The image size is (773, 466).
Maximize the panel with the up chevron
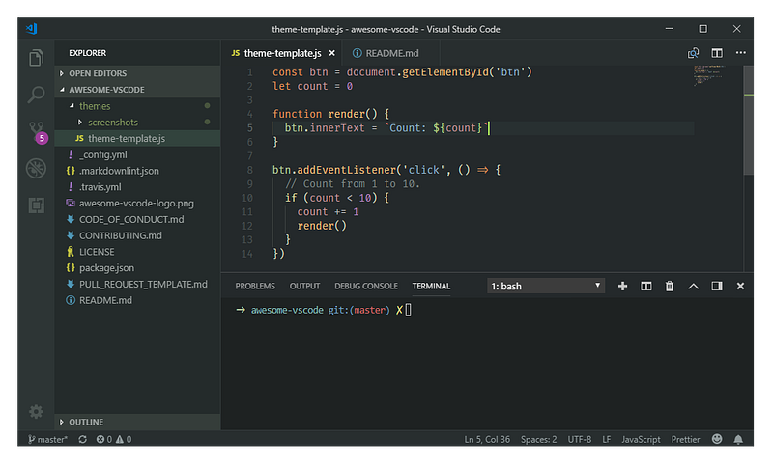click(693, 286)
